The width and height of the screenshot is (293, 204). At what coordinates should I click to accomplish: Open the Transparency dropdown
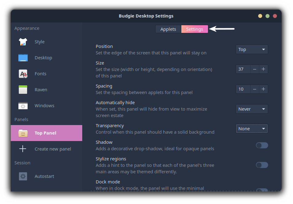252,128
